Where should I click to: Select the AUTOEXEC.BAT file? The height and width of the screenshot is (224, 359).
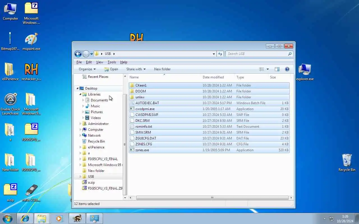209,103
